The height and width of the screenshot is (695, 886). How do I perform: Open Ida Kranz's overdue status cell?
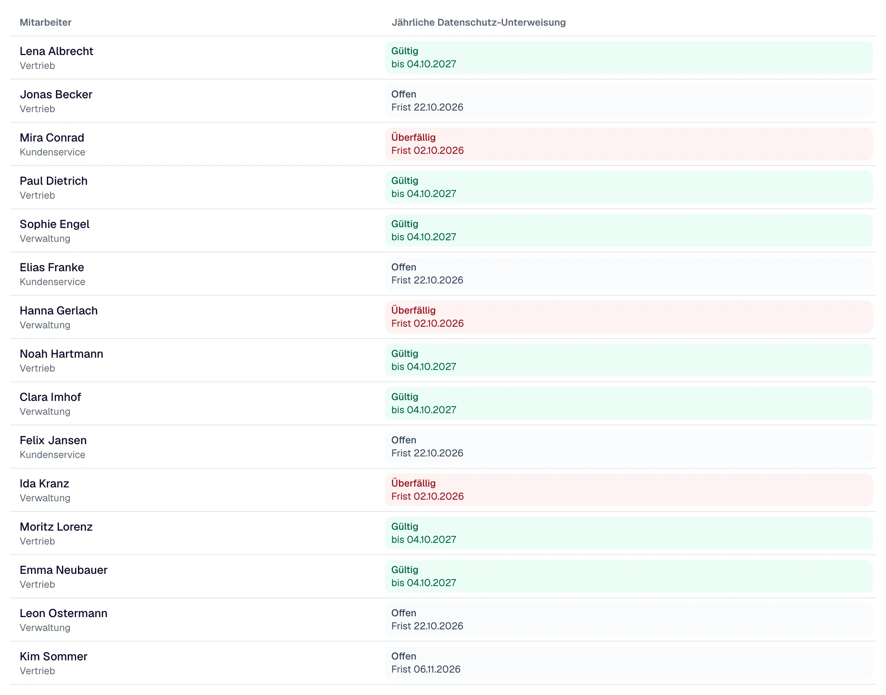pyautogui.click(x=629, y=490)
